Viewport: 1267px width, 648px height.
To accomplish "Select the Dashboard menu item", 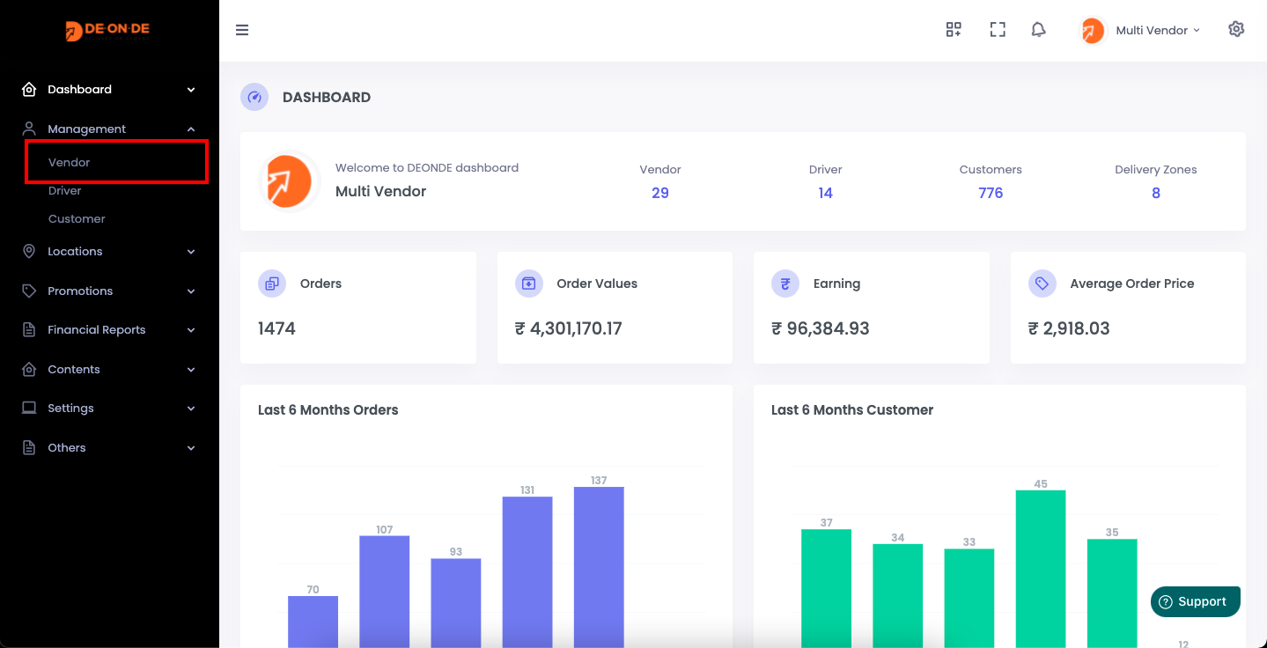I will (x=109, y=90).
